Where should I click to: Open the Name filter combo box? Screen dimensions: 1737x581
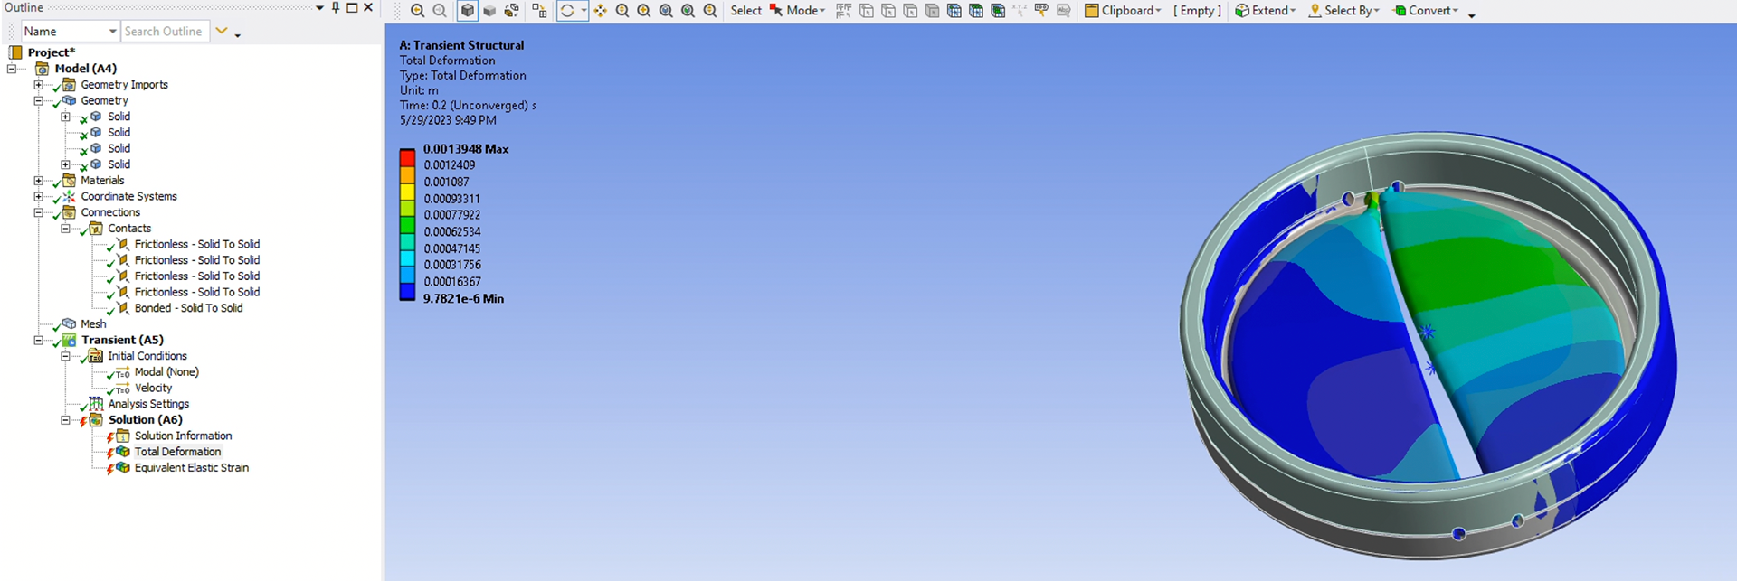click(71, 31)
